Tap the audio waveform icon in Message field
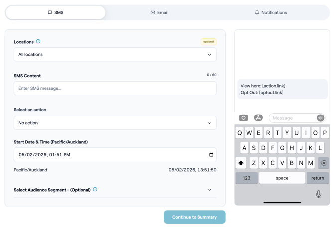This screenshot has width=334, height=230. tap(320, 118)
